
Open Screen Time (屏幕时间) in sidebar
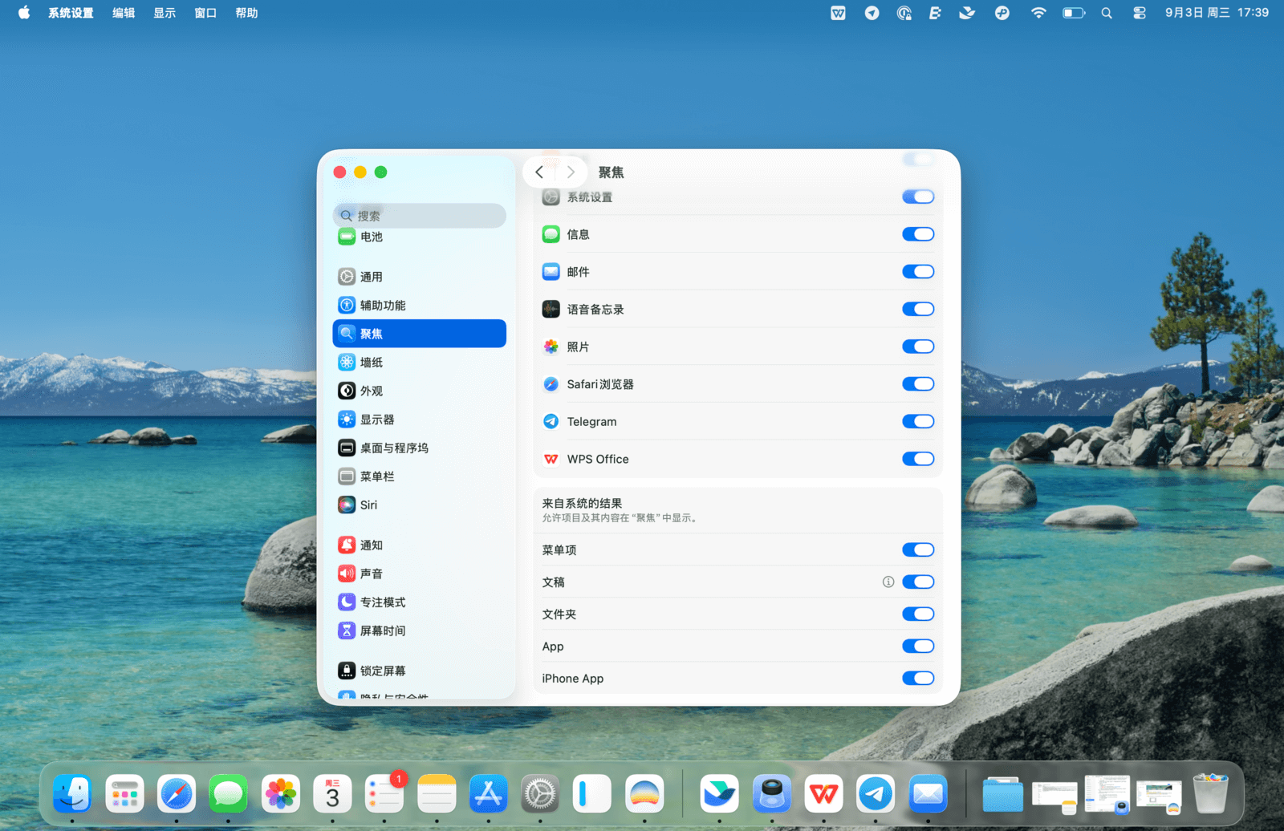pos(383,631)
